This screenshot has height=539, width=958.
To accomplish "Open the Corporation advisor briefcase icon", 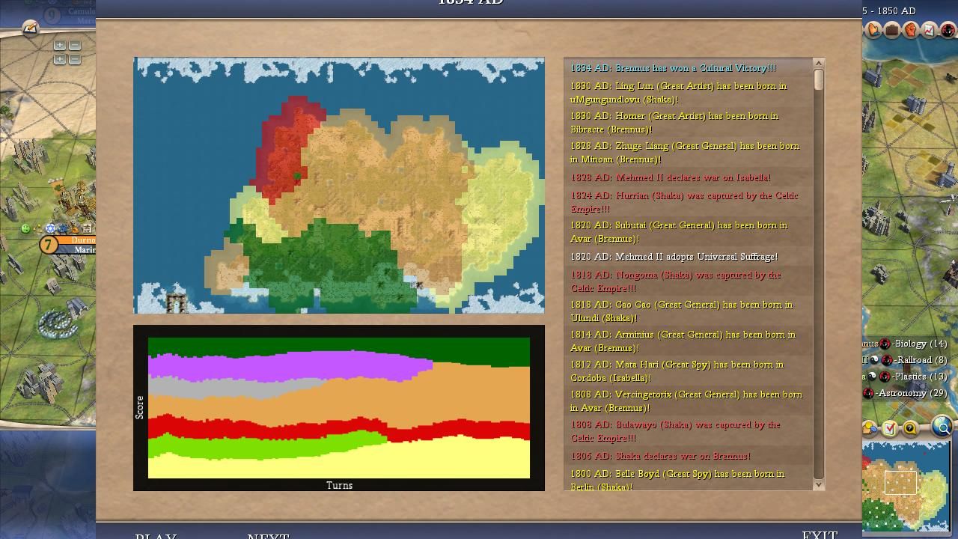I will [892, 30].
